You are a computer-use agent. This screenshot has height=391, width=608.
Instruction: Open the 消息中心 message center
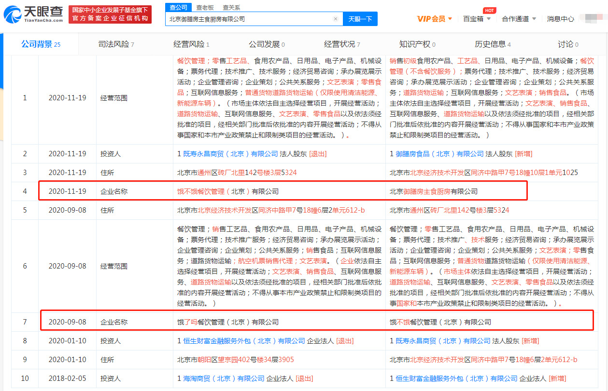(x=560, y=19)
